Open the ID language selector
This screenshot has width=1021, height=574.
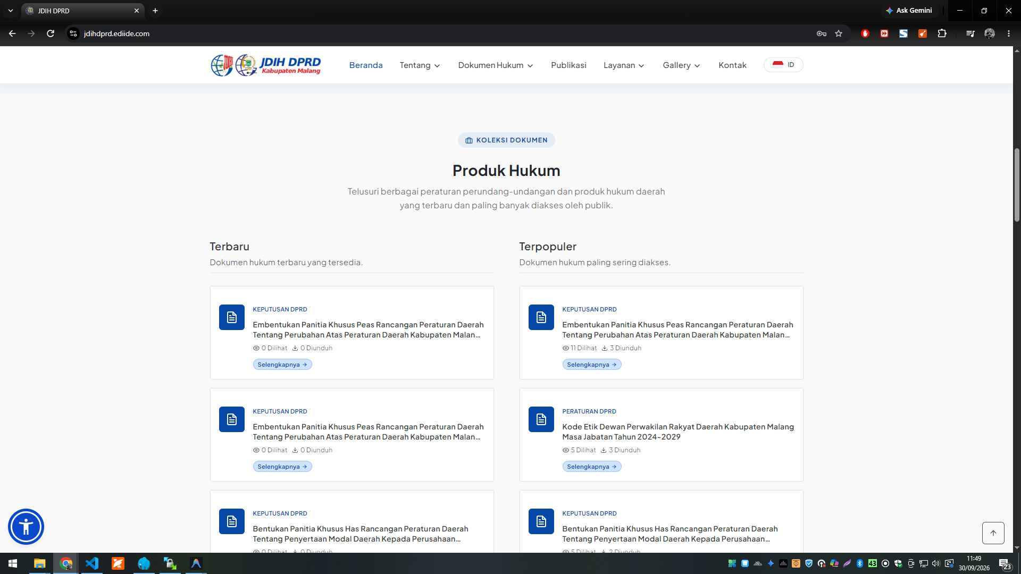tap(783, 65)
